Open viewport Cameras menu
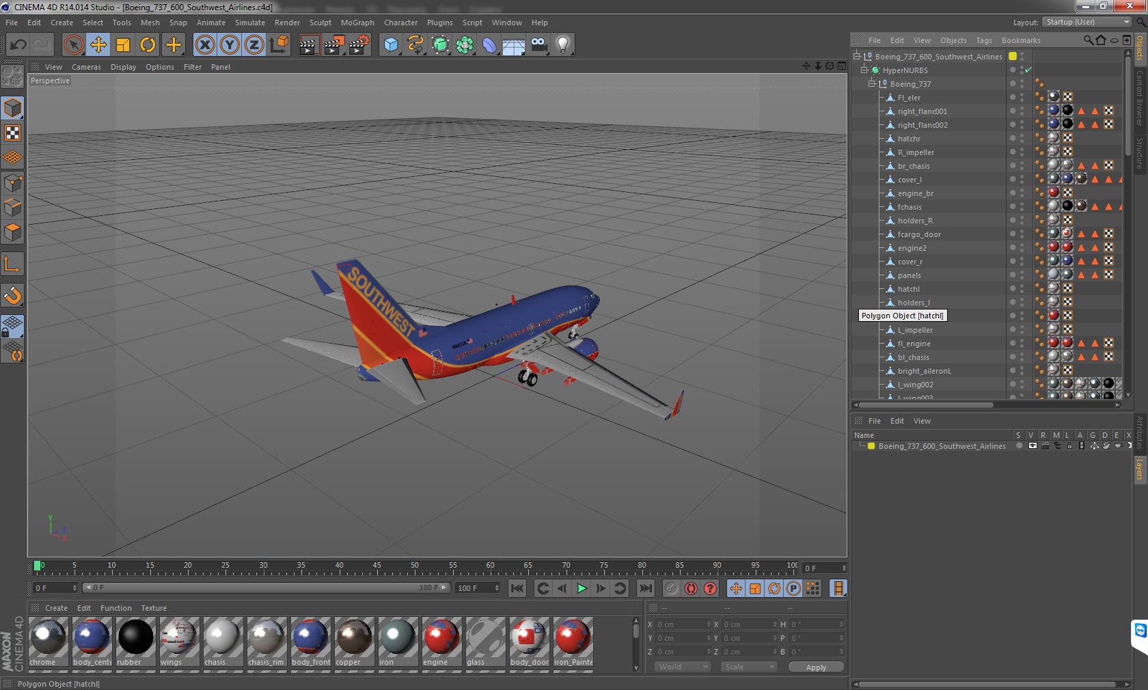Screen dimensions: 1148x690 [86, 67]
